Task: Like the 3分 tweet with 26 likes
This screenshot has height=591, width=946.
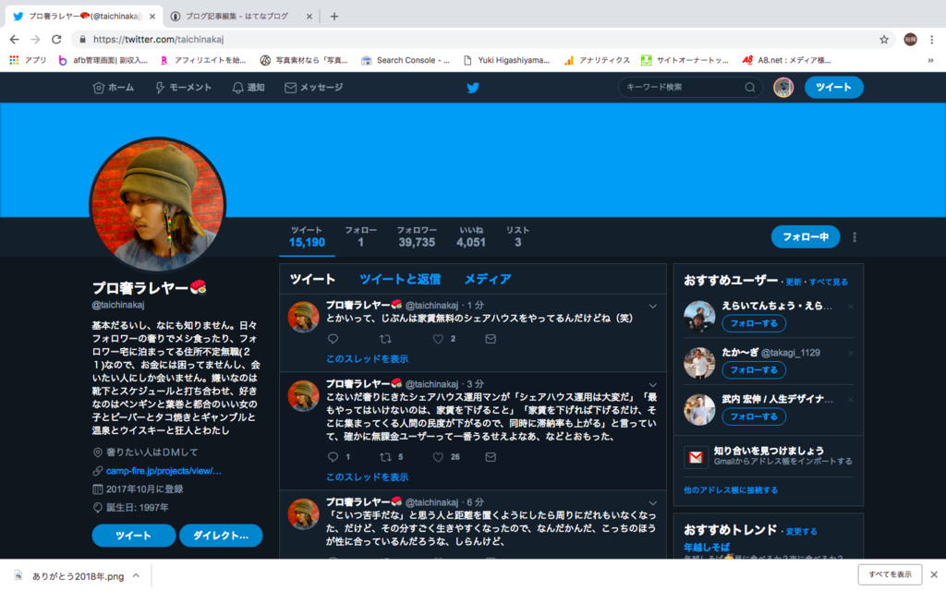Action: click(x=438, y=457)
